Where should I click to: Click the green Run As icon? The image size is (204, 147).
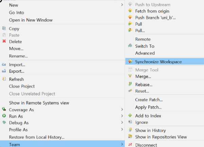(4, 116)
